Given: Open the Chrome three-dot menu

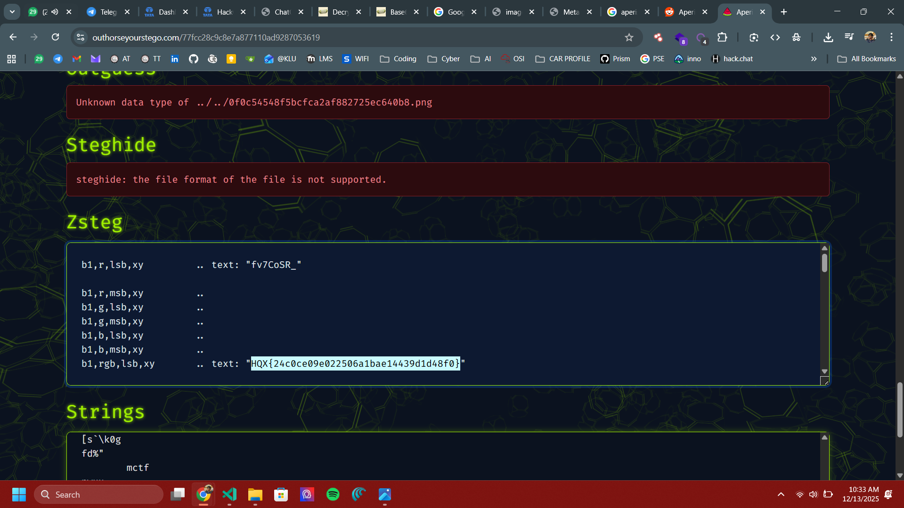Looking at the screenshot, I should (x=891, y=37).
